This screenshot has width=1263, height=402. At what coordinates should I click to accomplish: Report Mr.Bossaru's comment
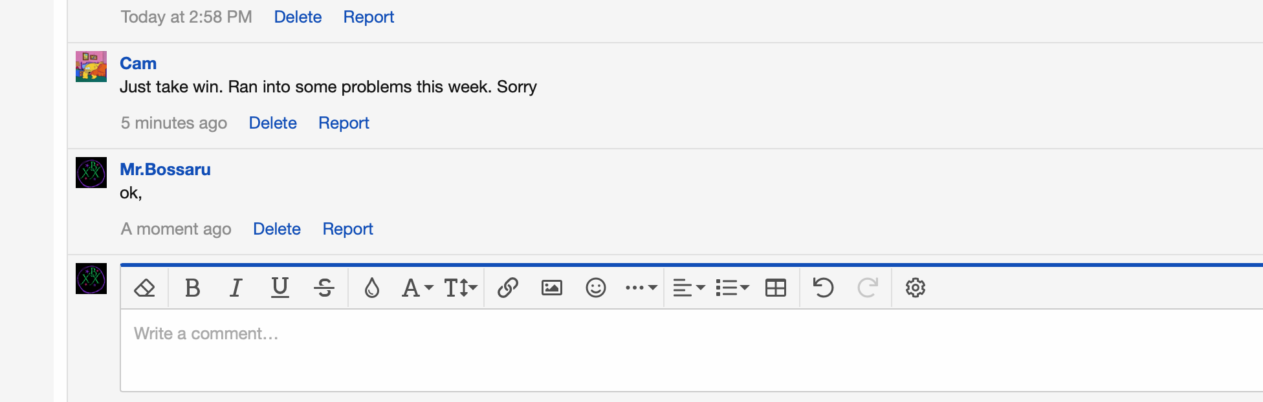click(347, 229)
